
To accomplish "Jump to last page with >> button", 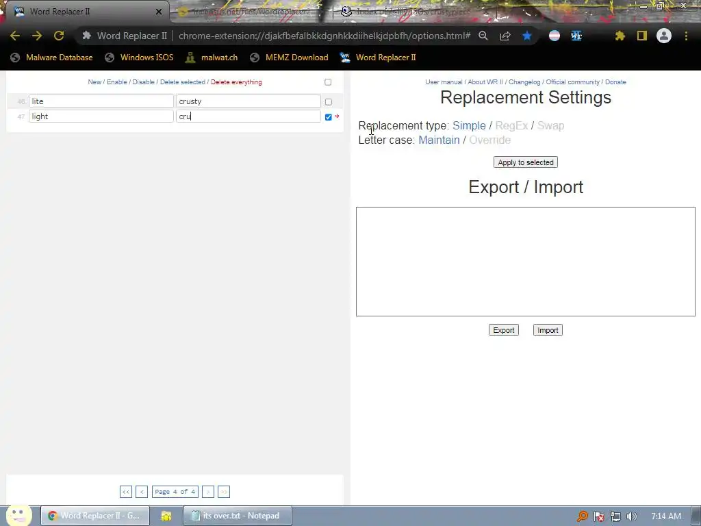I will coord(224,492).
